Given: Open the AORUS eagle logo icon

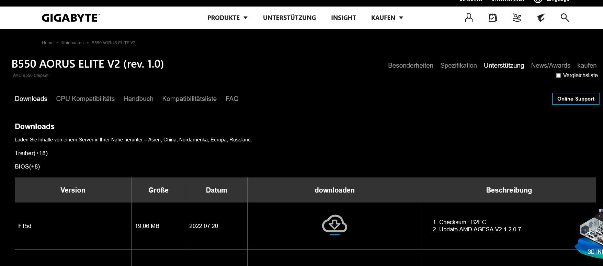Looking at the screenshot, I should coord(541,18).
